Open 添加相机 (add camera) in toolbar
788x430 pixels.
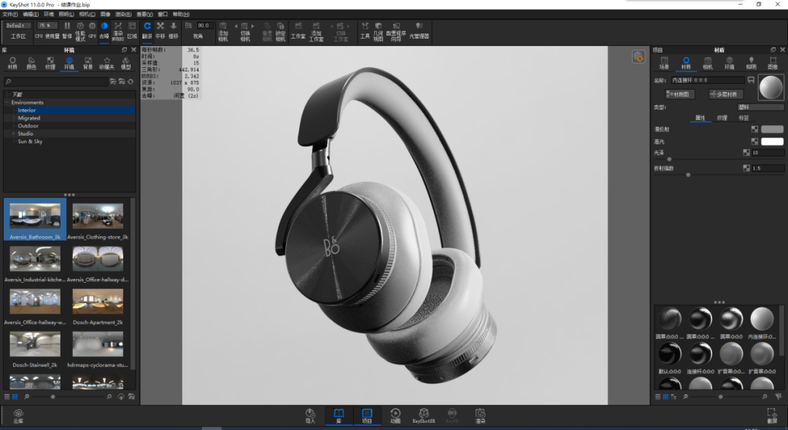pyautogui.click(x=223, y=30)
